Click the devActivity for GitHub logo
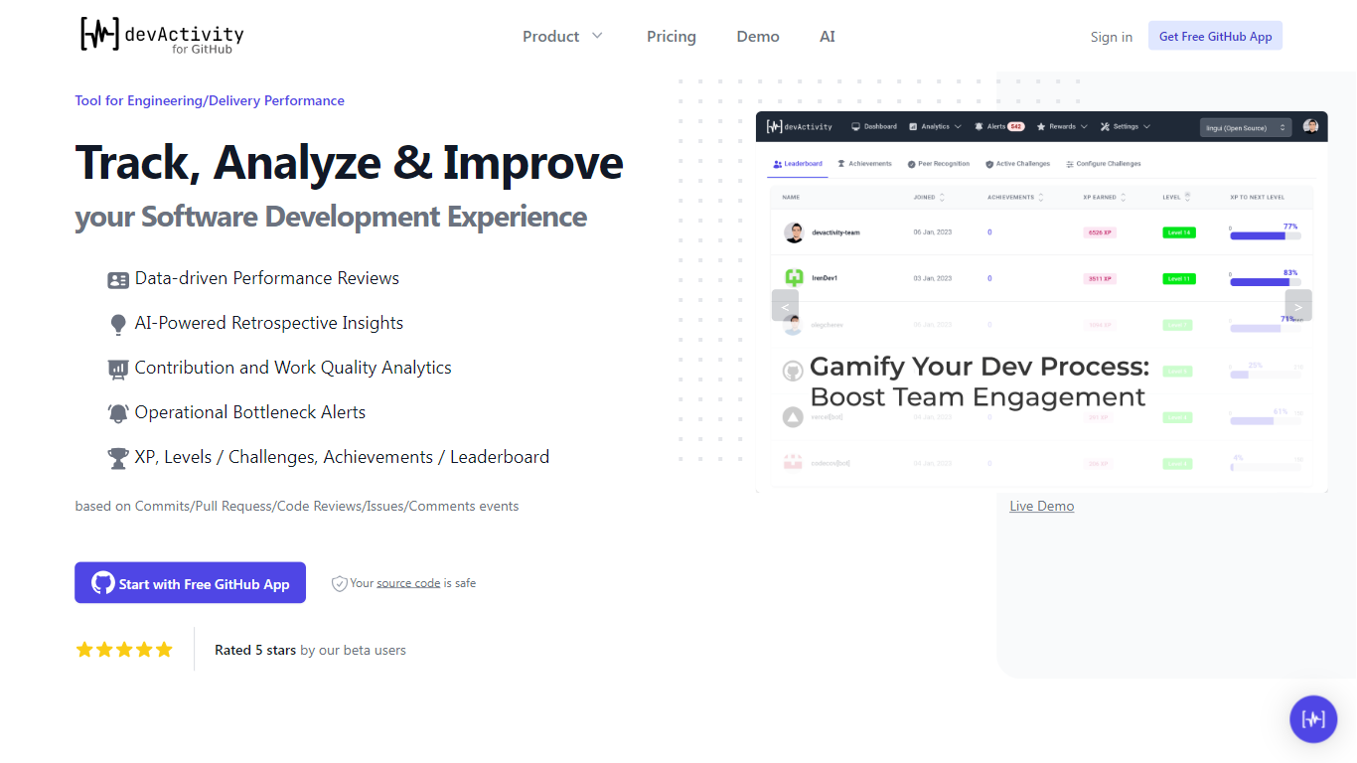Image resolution: width=1357 pixels, height=763 pixels. [x=162, y=35]
